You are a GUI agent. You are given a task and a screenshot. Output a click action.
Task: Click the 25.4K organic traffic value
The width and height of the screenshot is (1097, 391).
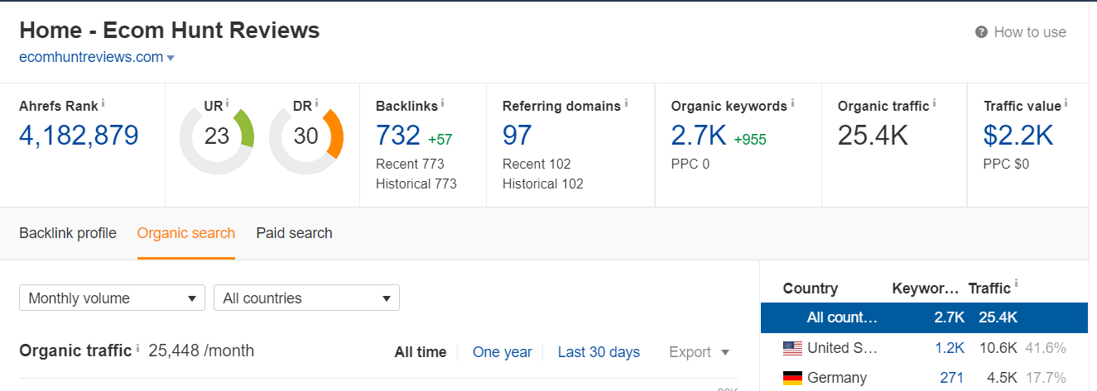pyautogui.click(x=873, y=136)
